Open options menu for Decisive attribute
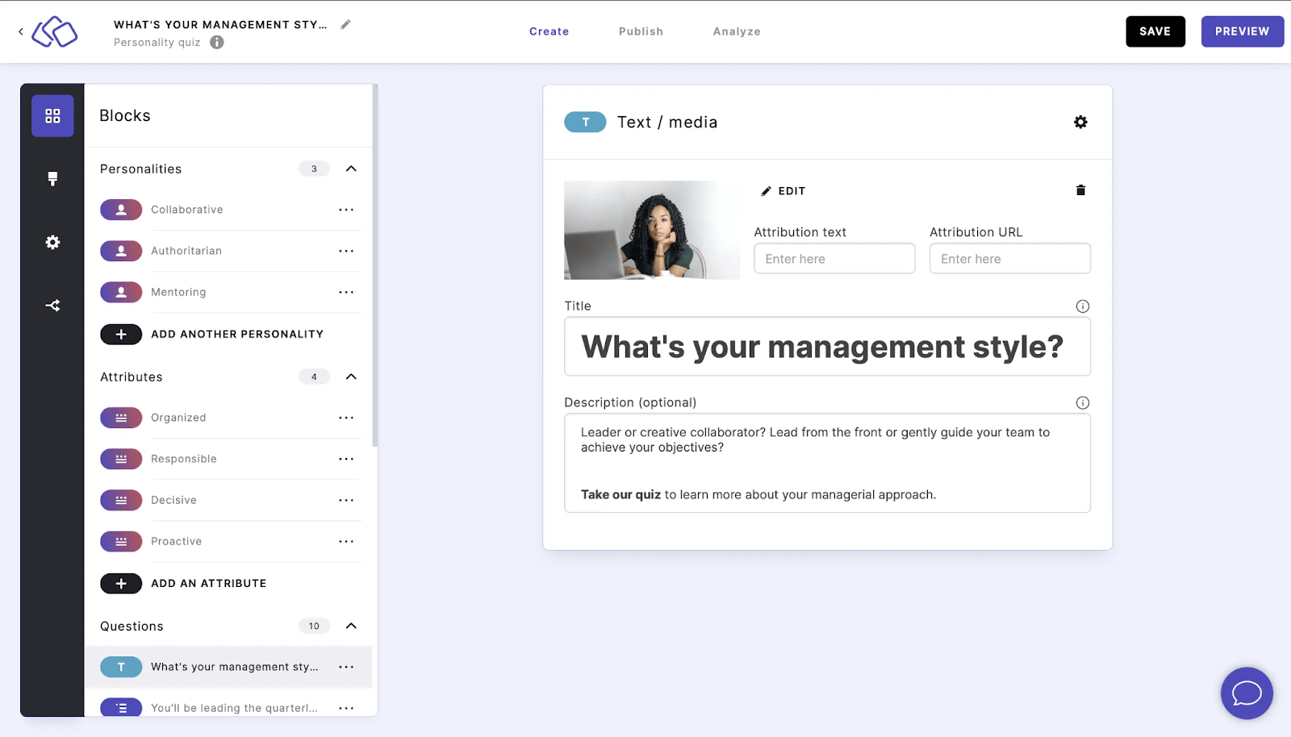Image resolution: width=1291 pixels, height=737 pixels. 346,500
